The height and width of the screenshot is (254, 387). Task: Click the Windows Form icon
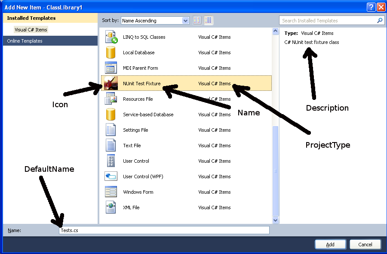(111, 192)
